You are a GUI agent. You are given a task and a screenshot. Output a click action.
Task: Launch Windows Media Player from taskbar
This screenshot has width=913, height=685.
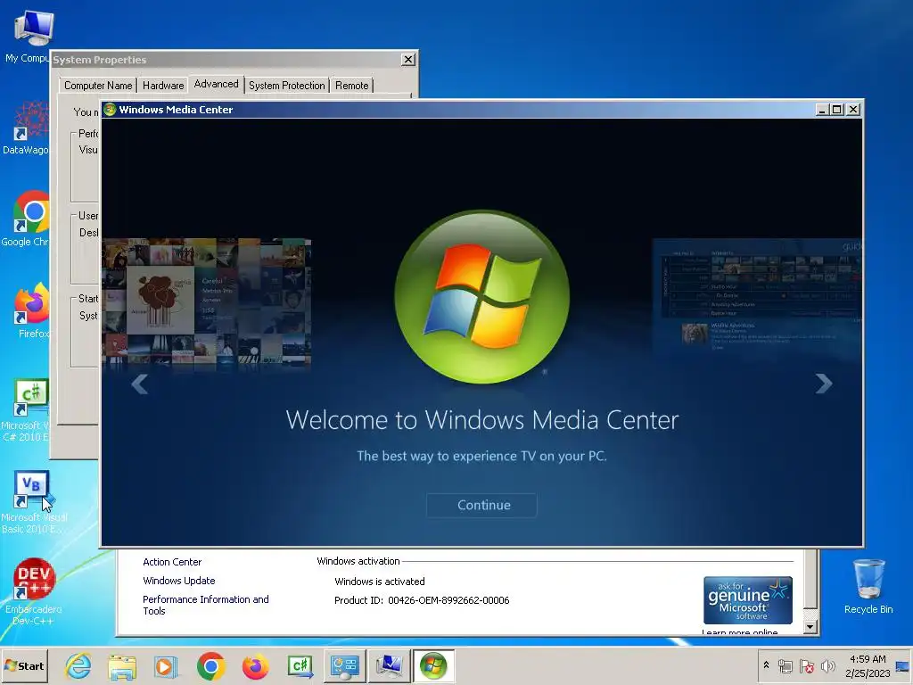click(x=166, y=665)
